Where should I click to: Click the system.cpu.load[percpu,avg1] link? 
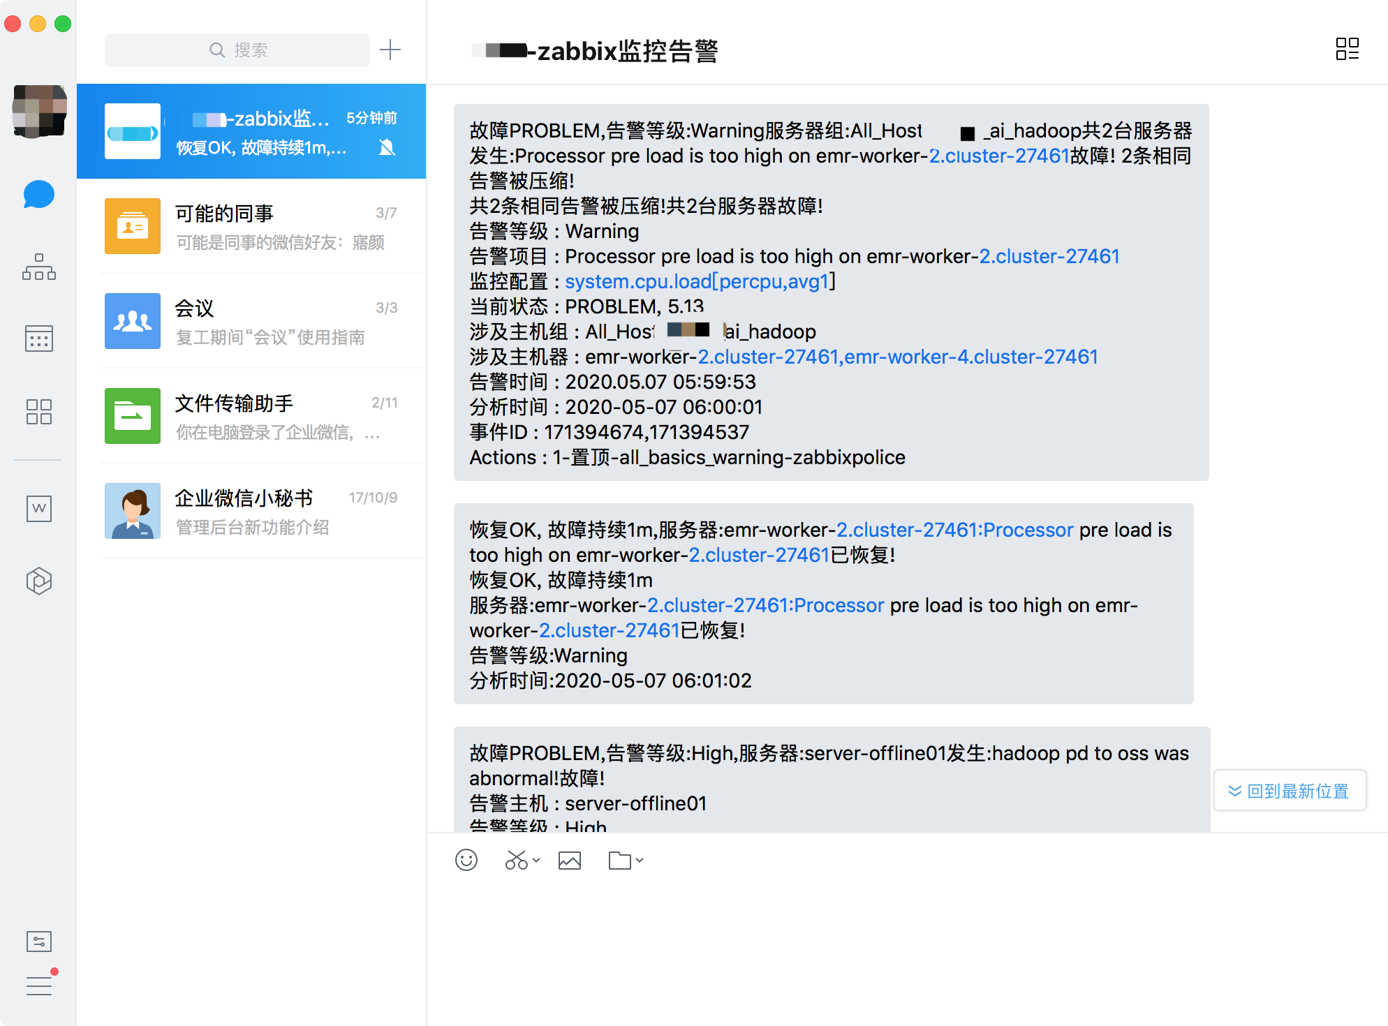coord(697,281)
